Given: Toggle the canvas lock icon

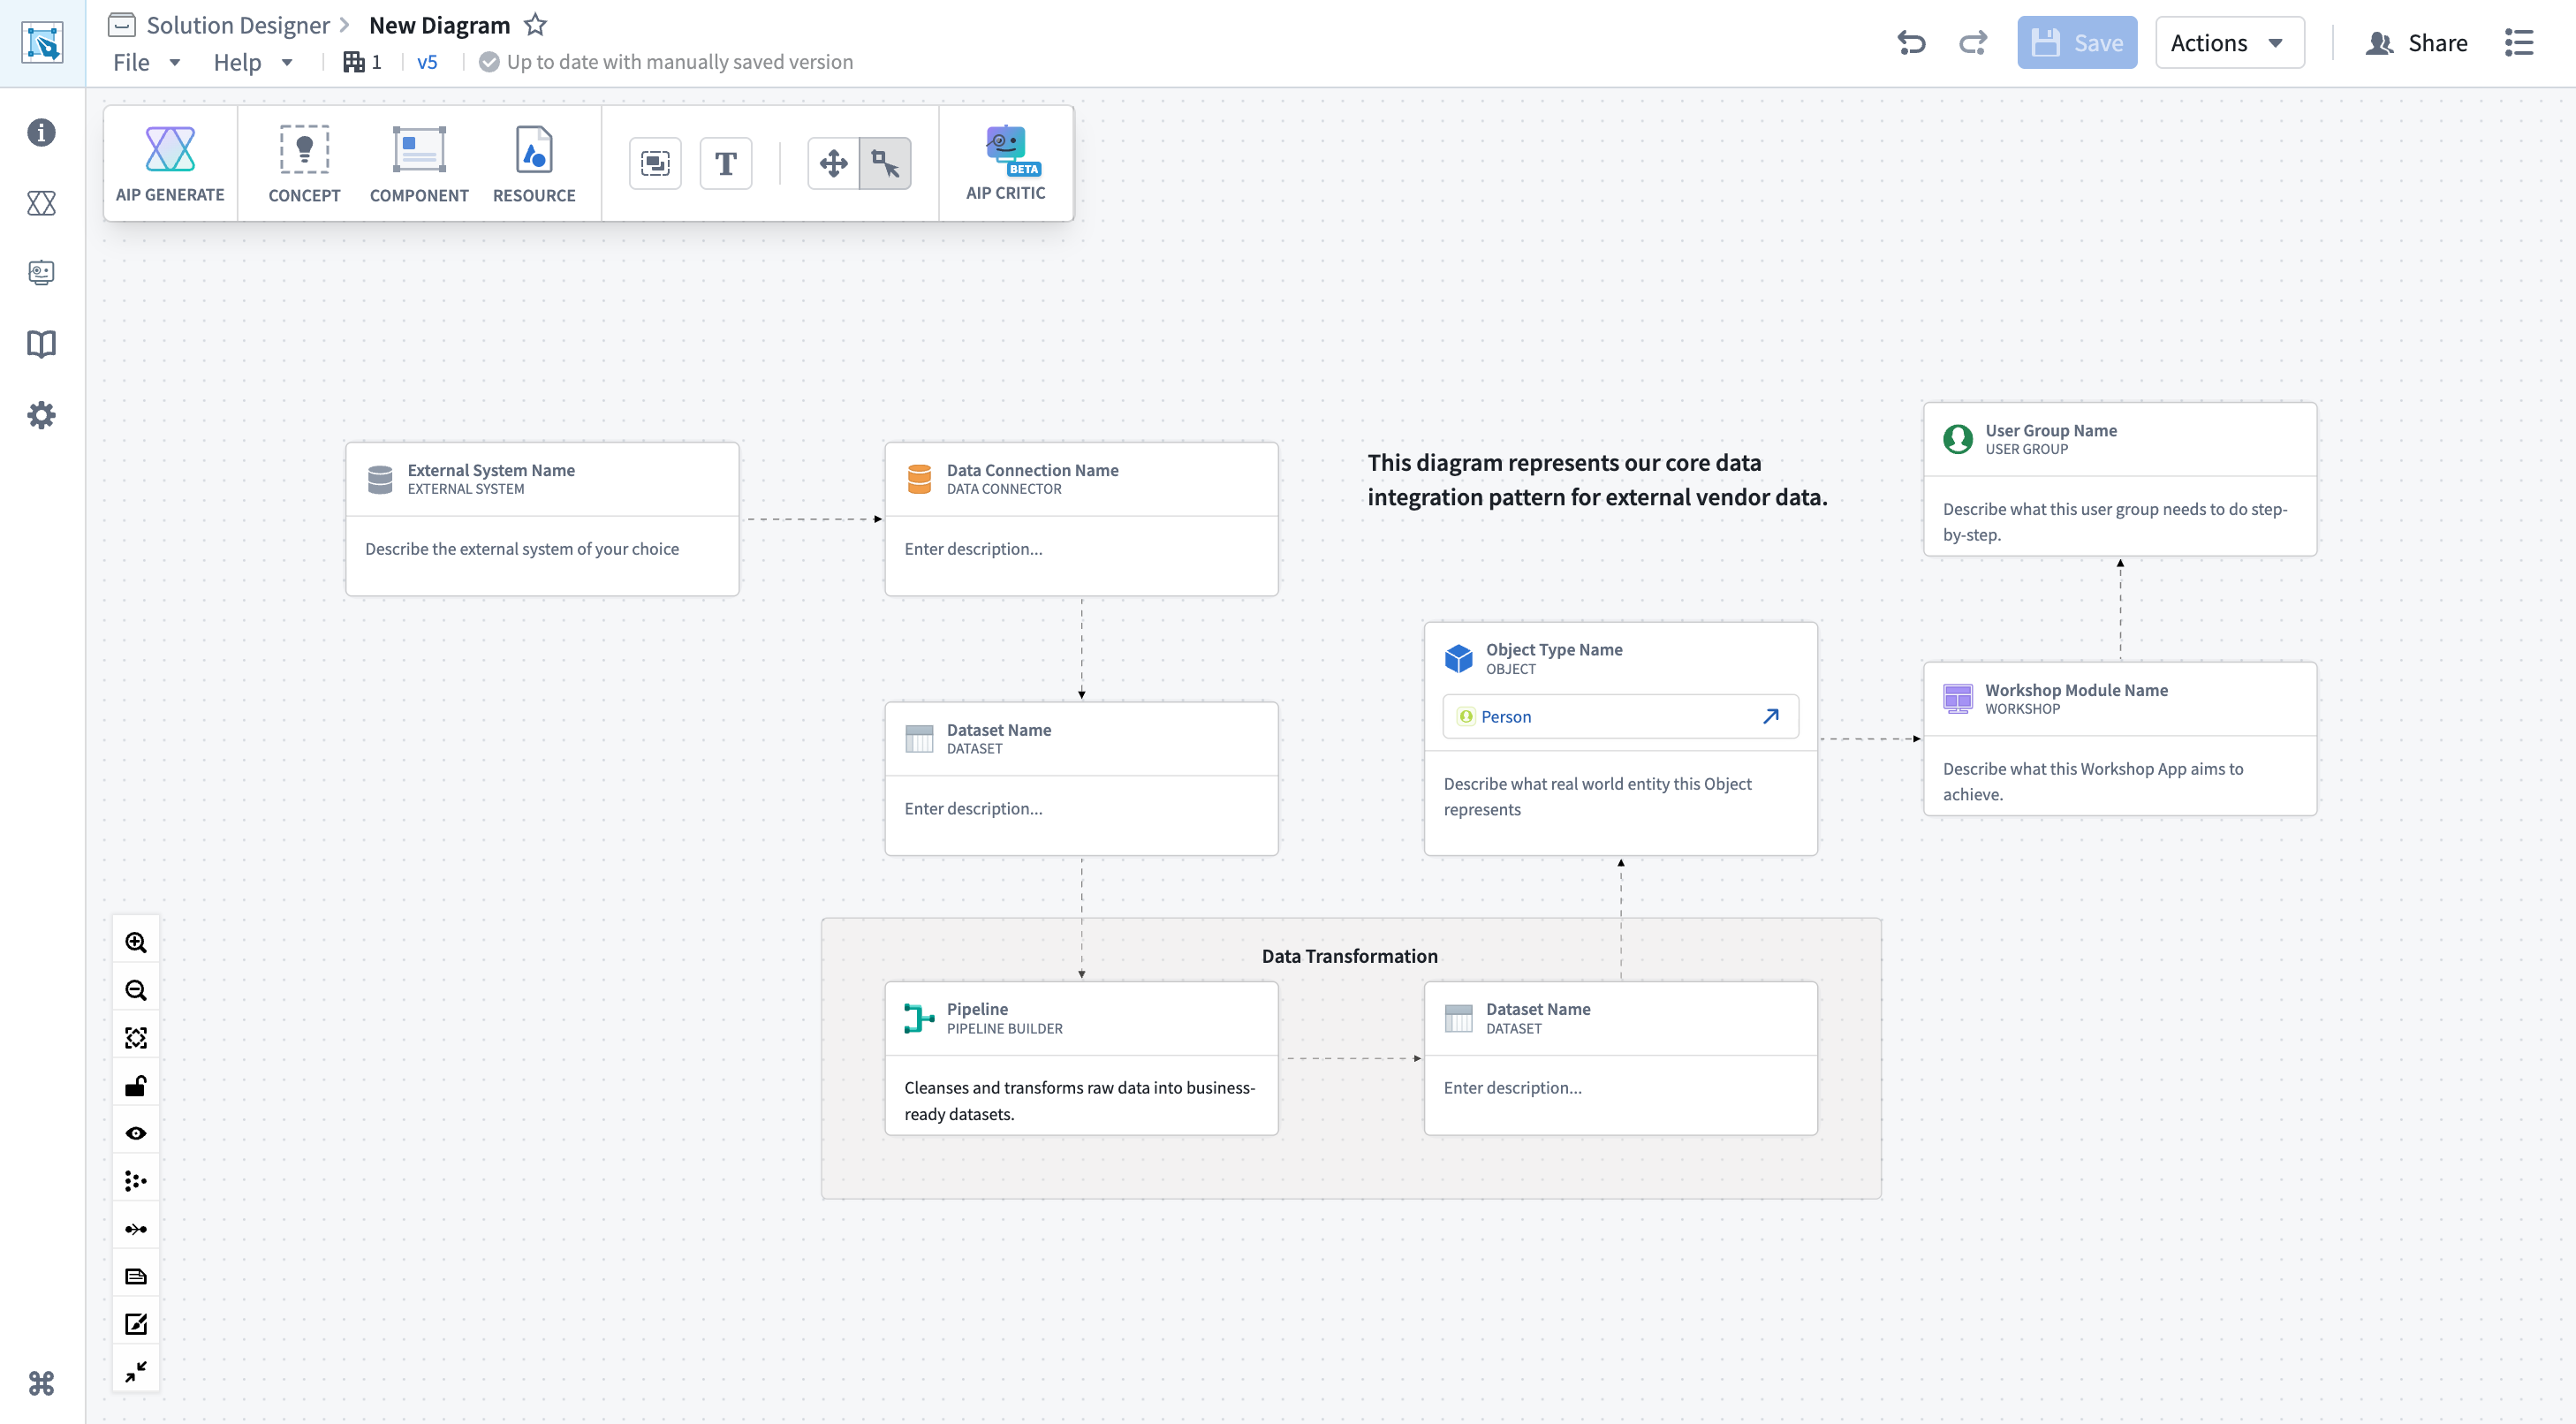Looking at the screenshot, I should [x=136, y=1086].
